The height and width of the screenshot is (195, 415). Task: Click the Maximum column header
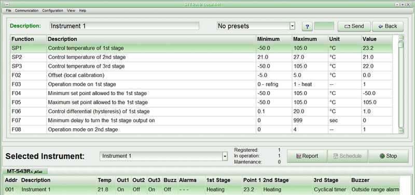[x=310, y=39]
